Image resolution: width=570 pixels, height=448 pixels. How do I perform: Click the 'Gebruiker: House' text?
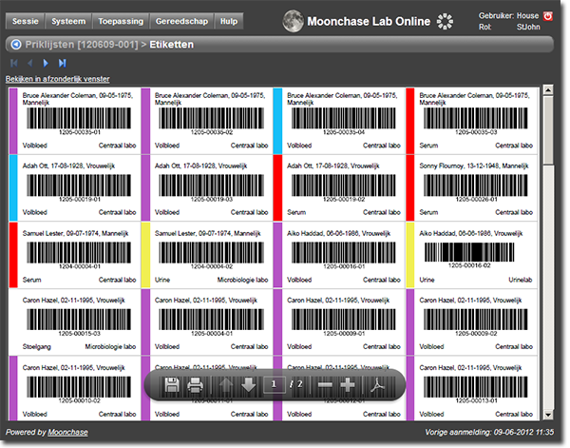[508, 15]
